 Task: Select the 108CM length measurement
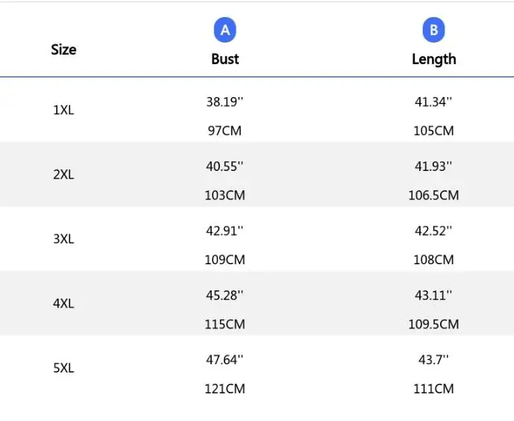click(433, 260)
